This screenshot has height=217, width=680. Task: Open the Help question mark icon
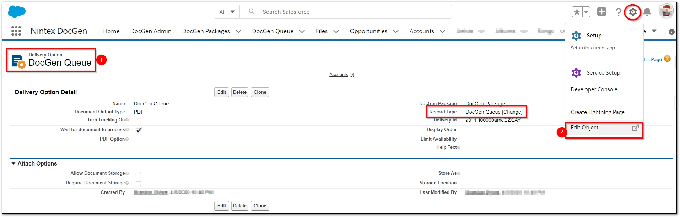[x=619, y=12]
